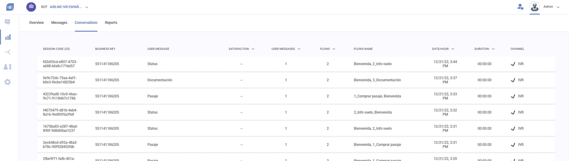This screenshot has height=161, width=569.
Task: Open the Documentación conversation row
Action: click(x=160, y=80)
